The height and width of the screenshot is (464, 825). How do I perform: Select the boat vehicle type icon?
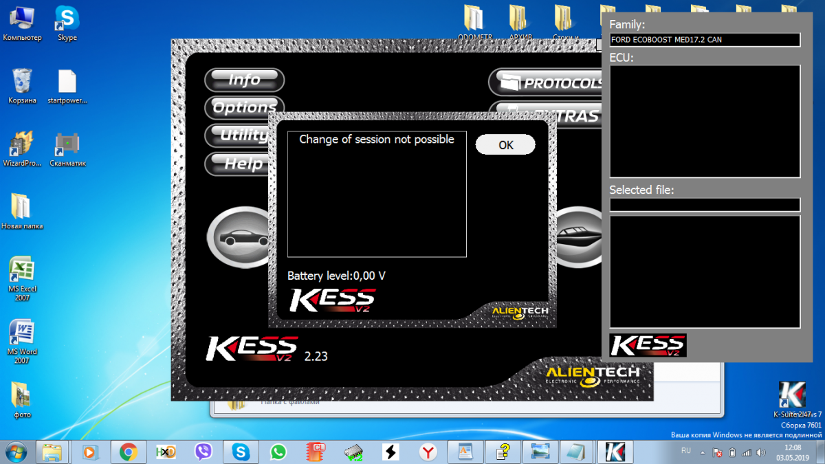[576, 236]
